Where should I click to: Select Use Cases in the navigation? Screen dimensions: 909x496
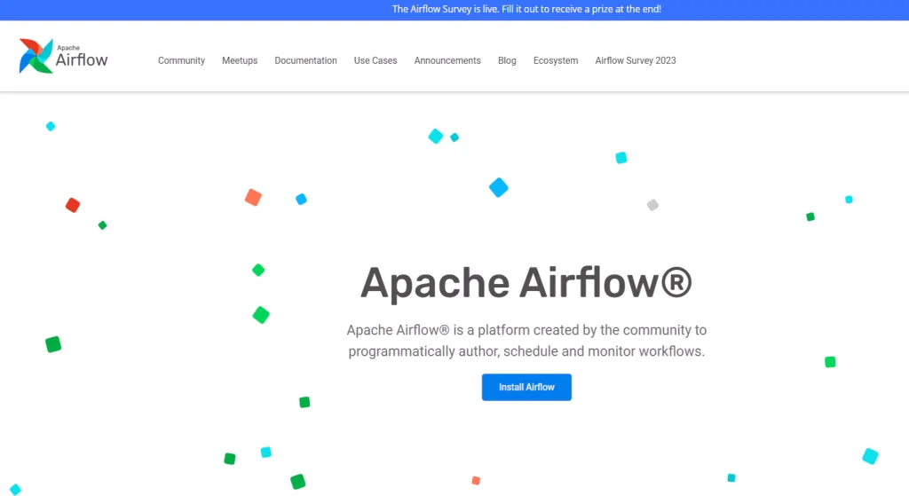(x=375, y=61)
